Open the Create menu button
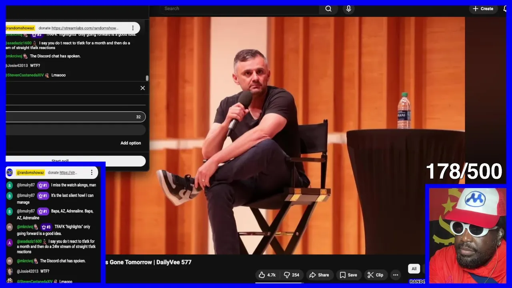This screenshot has height=288, width=512. pos(483,9)
